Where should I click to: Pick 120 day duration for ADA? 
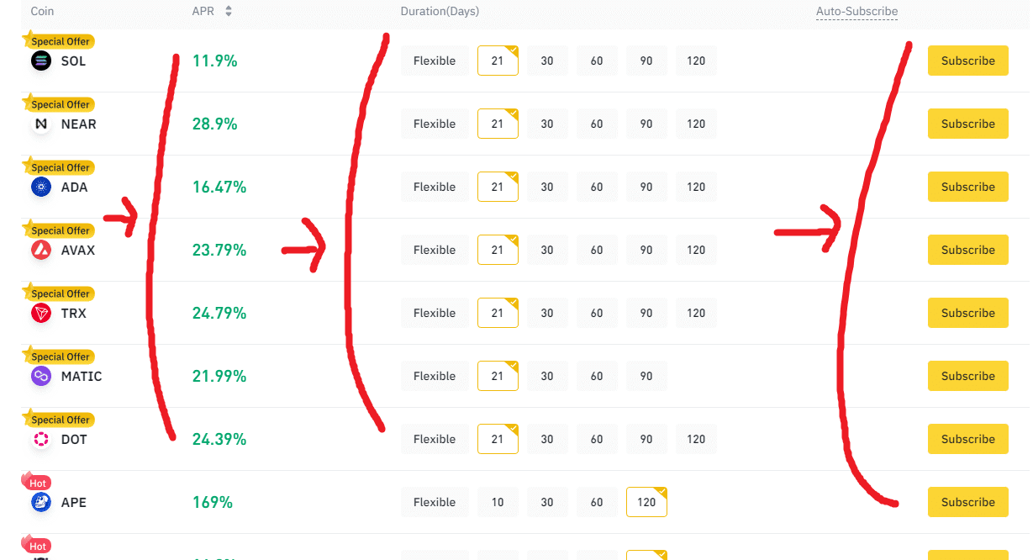pyautogui.click(x=696, y=187)
